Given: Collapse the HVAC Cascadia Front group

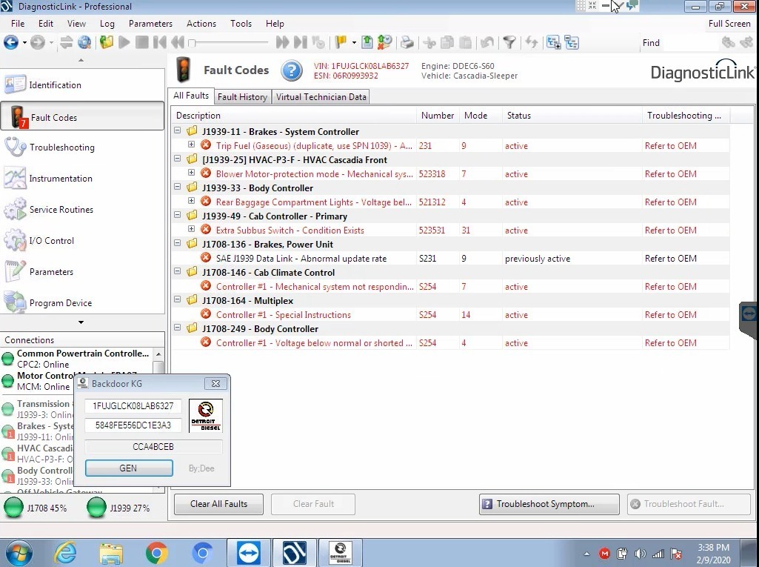Looking at the screenshot, I should tap(178, 159).
